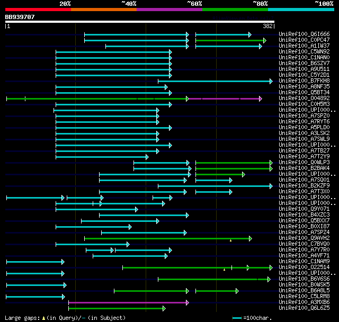Click the orange ~40% identity legend segment
The width and height of the screenshot is (339, 322).
coord(104,10)
